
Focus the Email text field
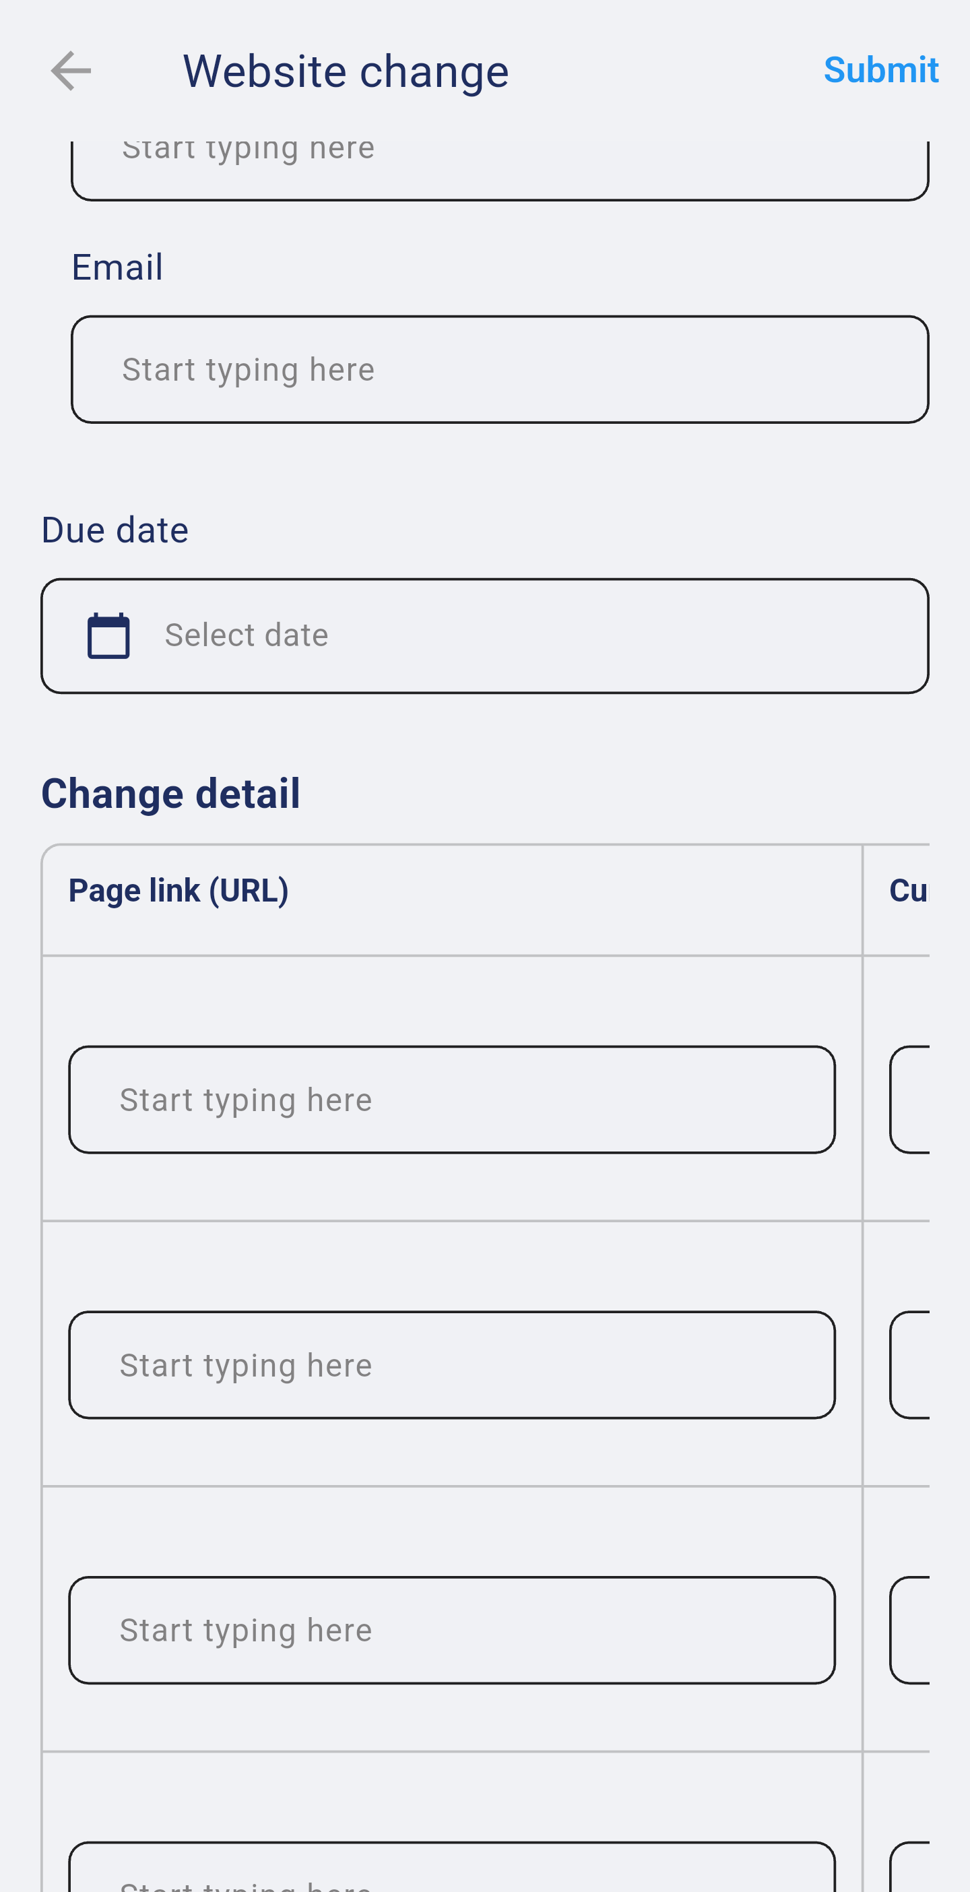499,369
